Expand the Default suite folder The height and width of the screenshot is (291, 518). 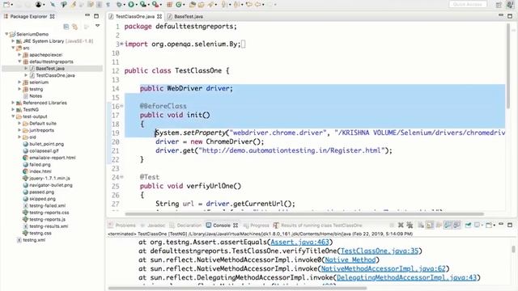(x=19, y=123)
